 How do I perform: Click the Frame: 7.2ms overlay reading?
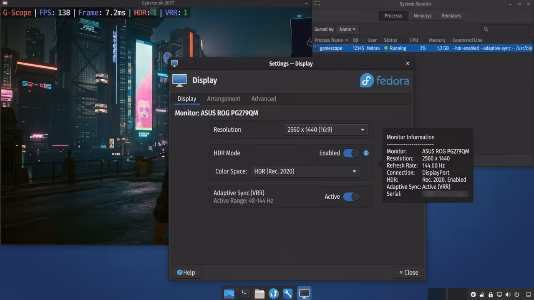tap(101, 12)
